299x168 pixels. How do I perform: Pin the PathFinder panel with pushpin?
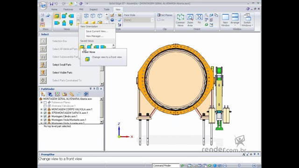[x=94, y=89]
